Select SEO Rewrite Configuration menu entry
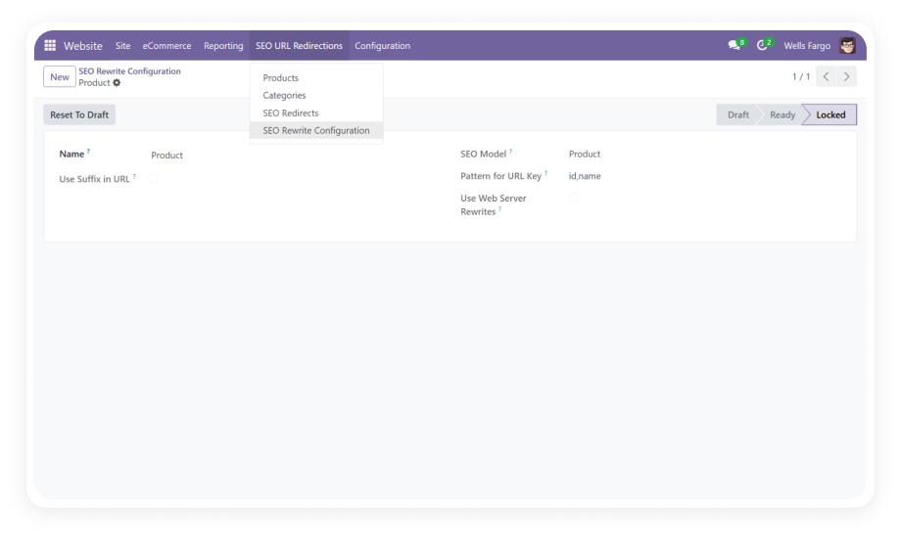 pos(316,130)
